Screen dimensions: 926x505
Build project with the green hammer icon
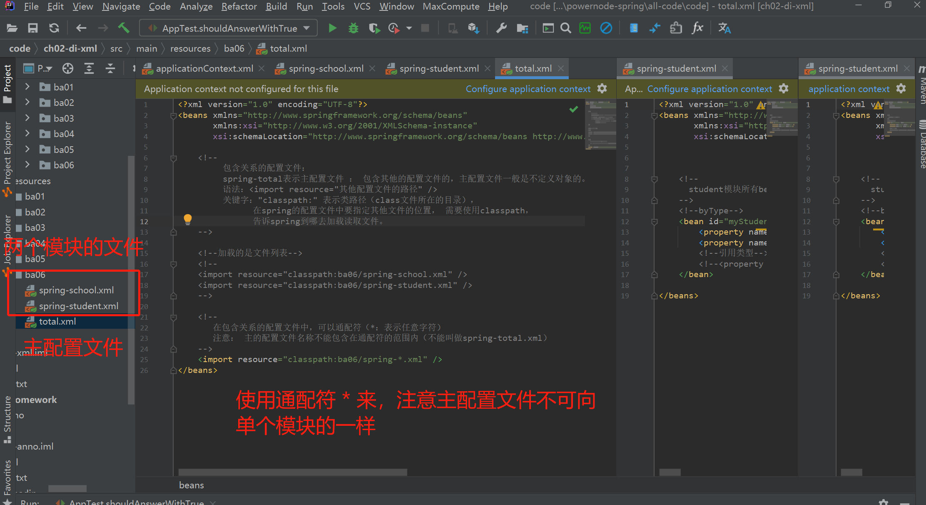[x=124, y=28]
